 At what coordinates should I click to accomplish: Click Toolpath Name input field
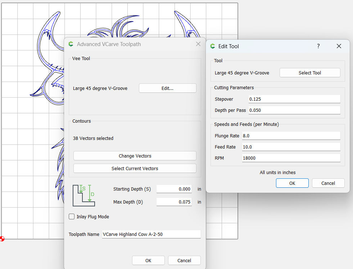click(x=151, y=234)
